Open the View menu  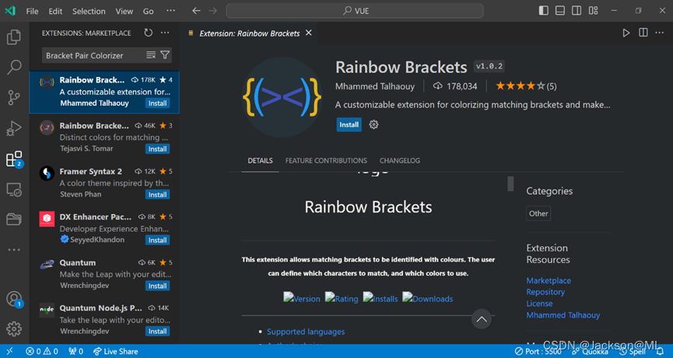pyautogui.click(x=124, y=11)
